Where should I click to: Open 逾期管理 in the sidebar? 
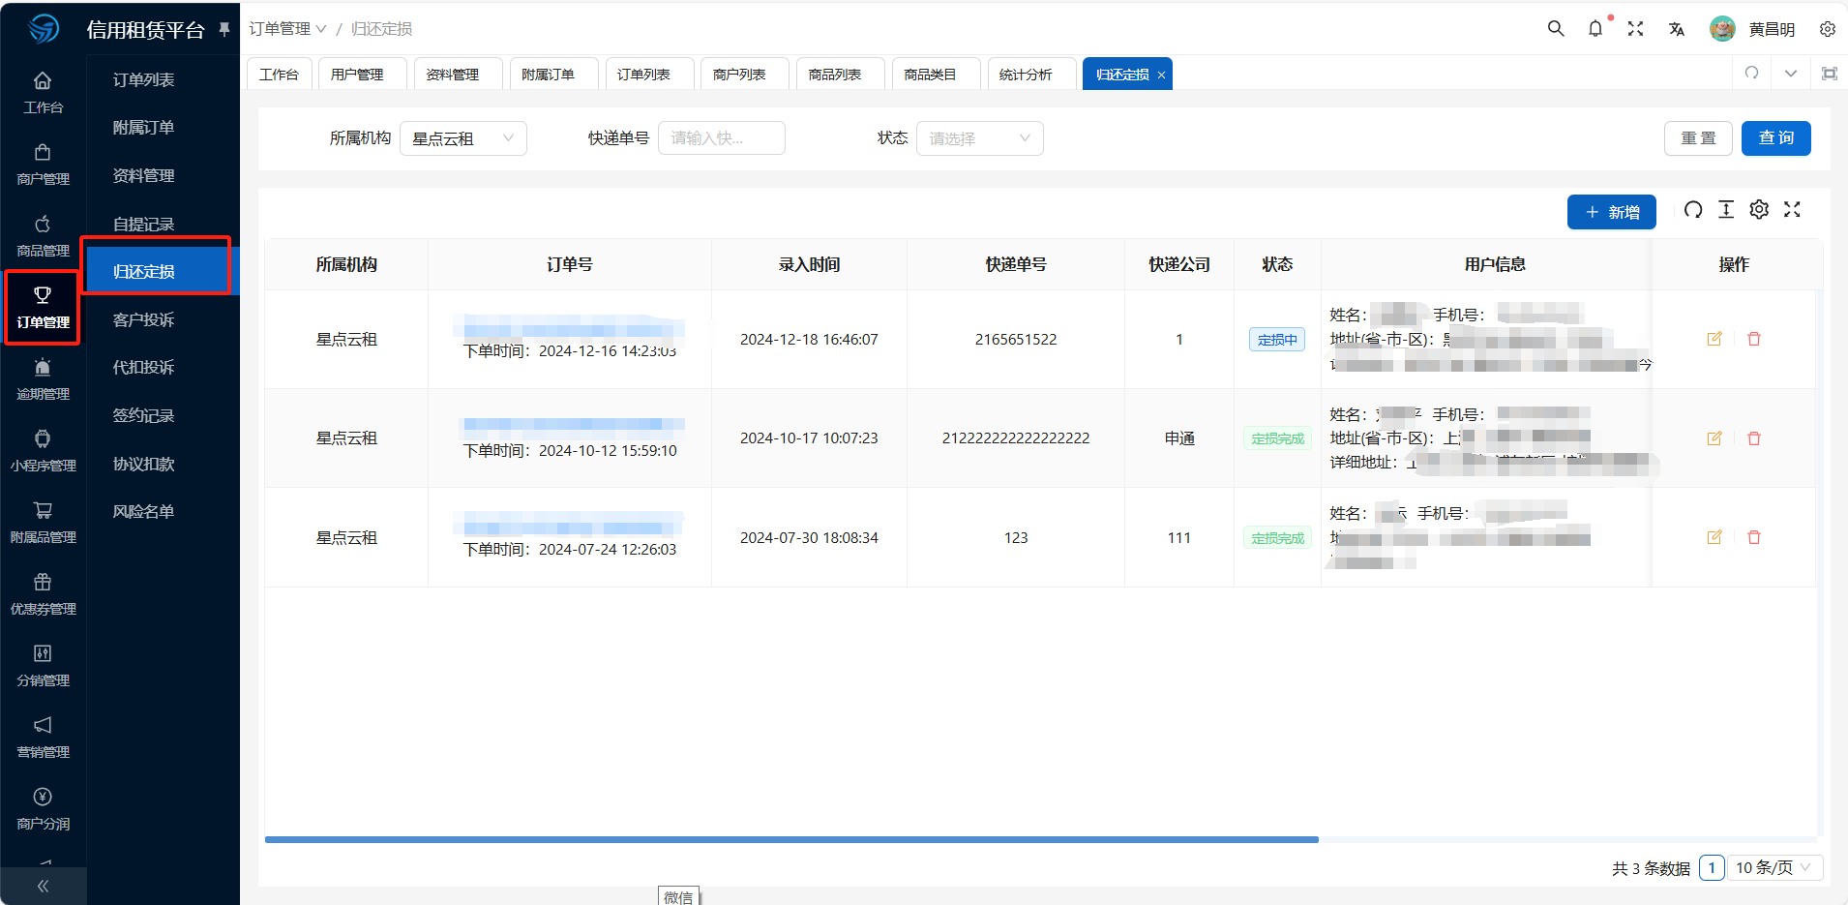[43, 379]
